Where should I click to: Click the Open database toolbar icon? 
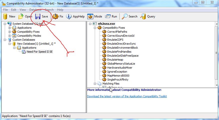pyautogui.click(x=21, y=16)
